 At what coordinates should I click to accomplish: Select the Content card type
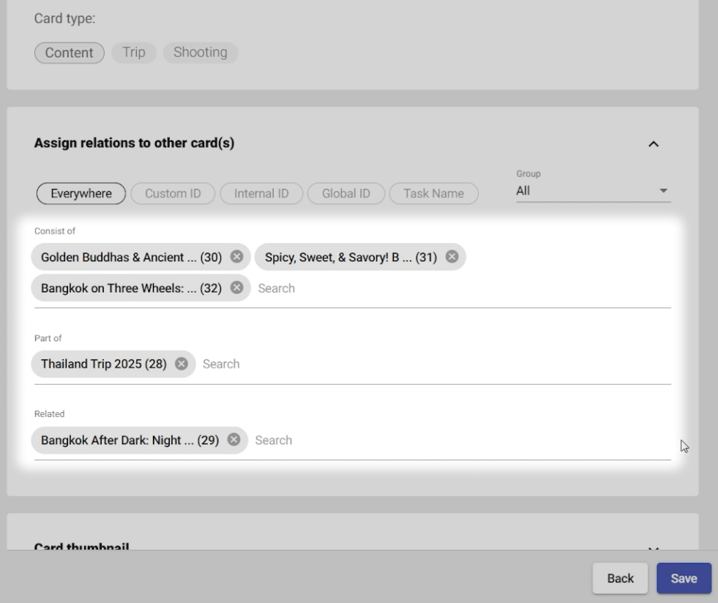point(70,53)
